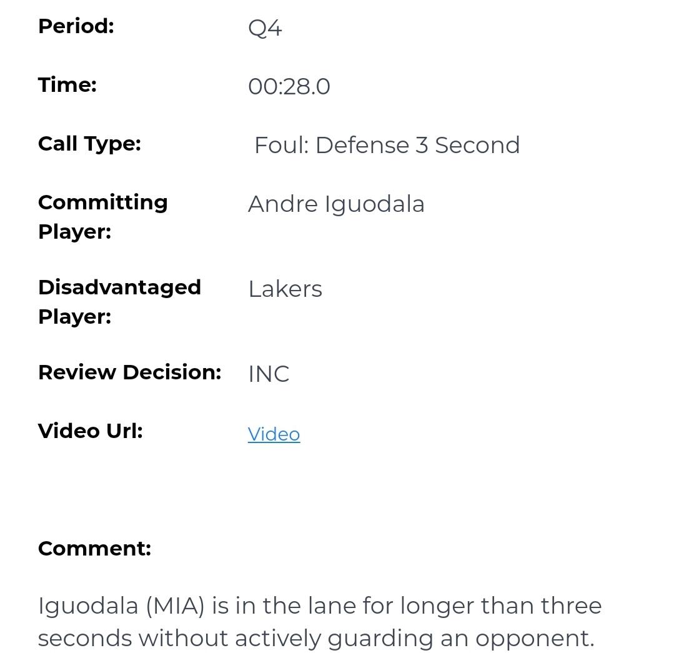This screenshot has width=674, height=653.
Task: Select the INC review decision value
Action: (269, 374)
